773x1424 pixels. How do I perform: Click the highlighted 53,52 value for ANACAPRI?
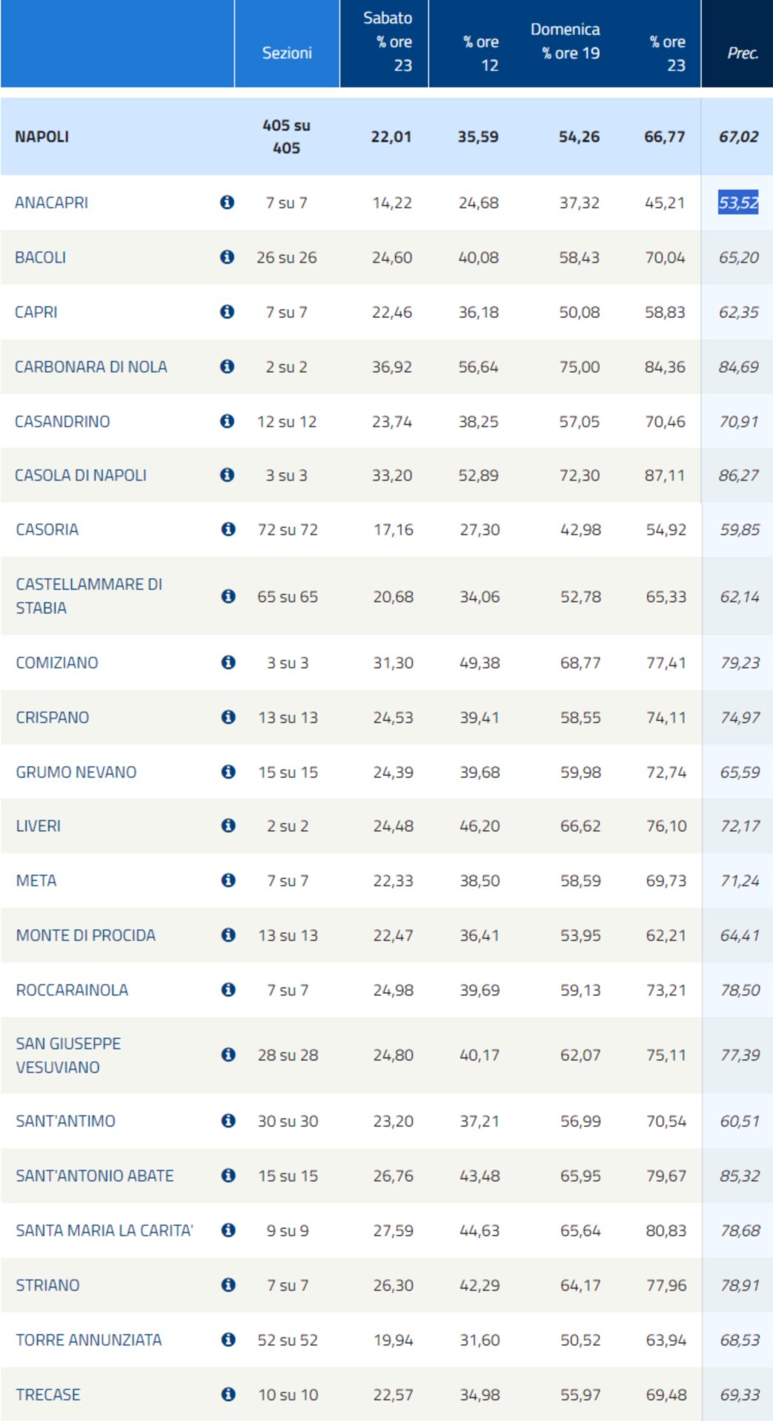click(x=738, y=202)
